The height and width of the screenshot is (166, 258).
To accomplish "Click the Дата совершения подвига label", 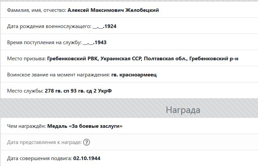I will coord(40,158).
